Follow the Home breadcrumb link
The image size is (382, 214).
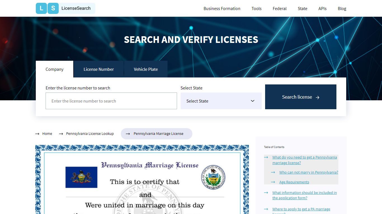point(47,134)
